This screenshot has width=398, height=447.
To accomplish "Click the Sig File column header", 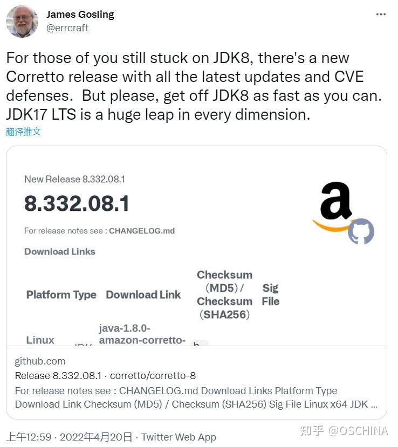I will [270, 295].
